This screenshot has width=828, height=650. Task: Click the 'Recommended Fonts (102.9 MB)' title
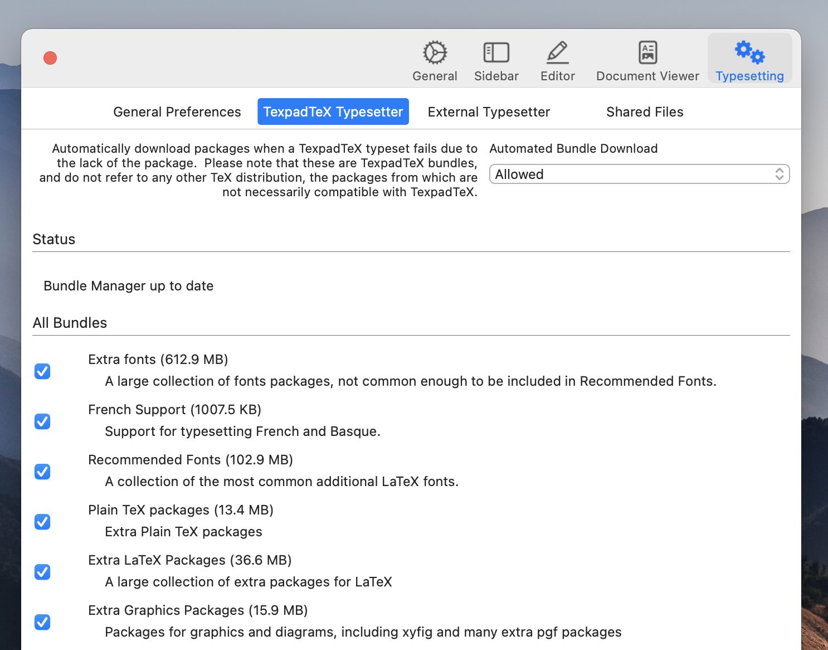[x=191, y=460]
